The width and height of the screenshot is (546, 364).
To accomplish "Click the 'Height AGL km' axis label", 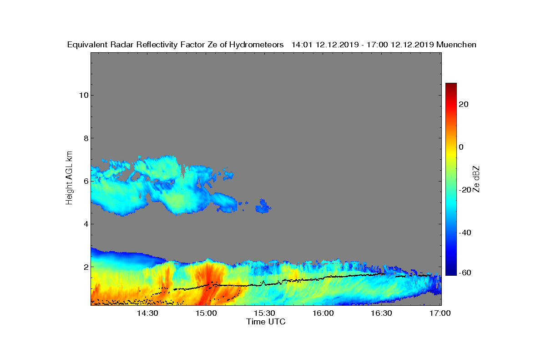I will tap(69, 178).
